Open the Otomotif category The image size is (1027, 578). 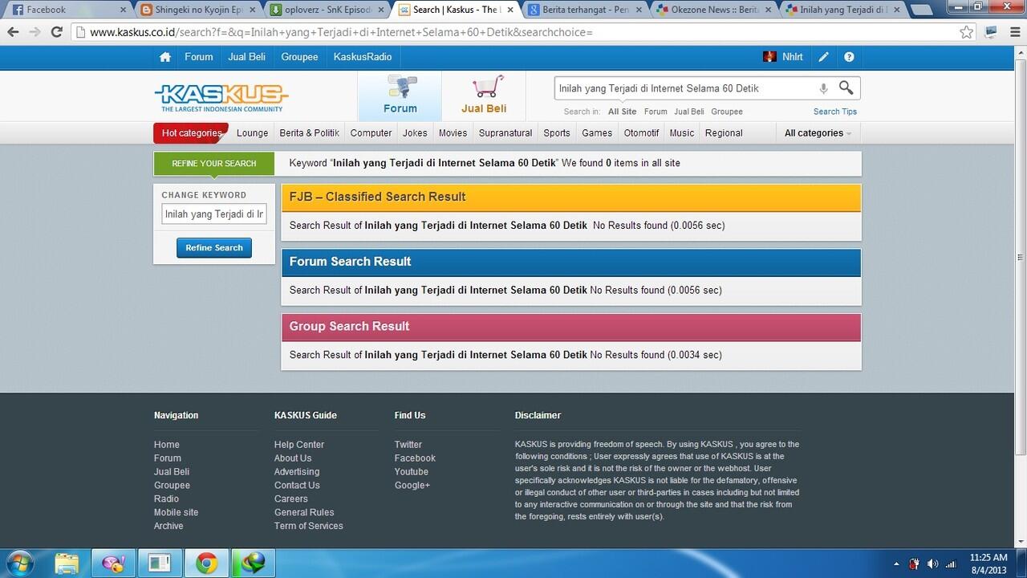coord(641,133)
